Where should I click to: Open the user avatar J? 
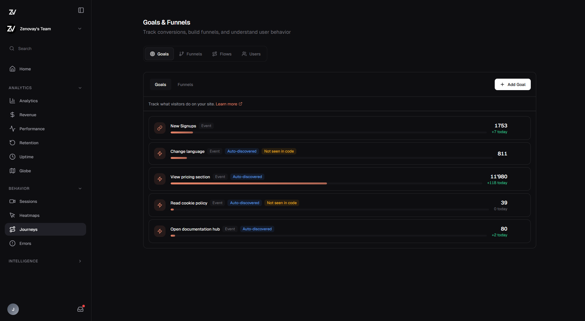point(13,309)
